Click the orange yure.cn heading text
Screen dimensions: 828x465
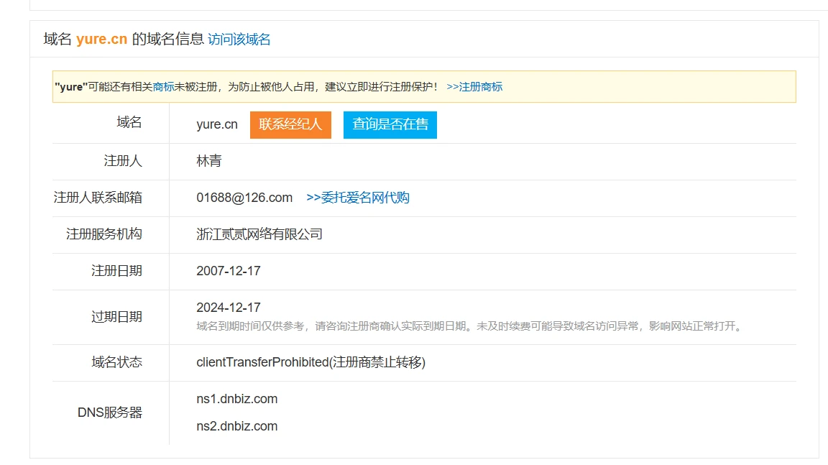[x=101, y=40]
